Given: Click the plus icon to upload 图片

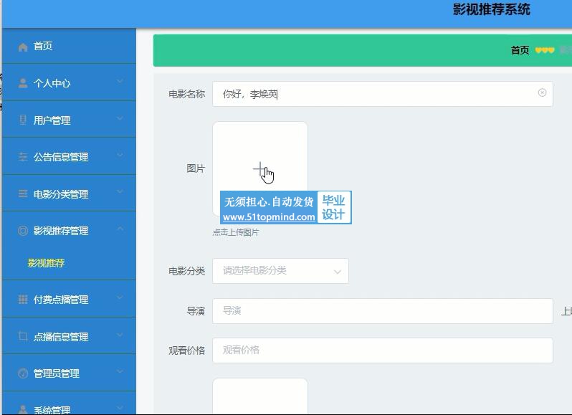Looking at the screenshot, I should 259,168.
